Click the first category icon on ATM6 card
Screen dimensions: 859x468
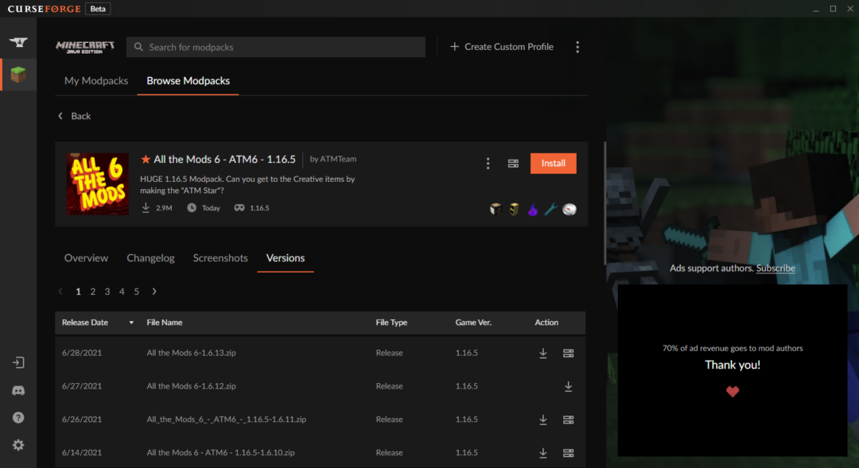point(496,209)
